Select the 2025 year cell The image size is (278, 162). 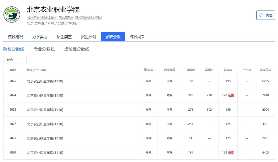[x=13, y=81]
